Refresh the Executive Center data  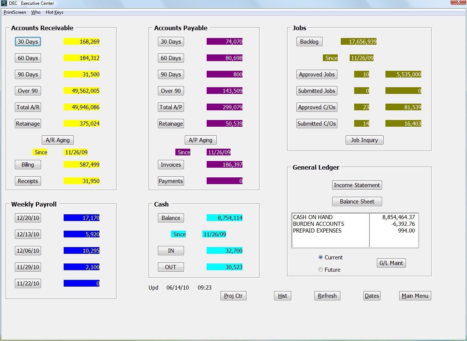pyautogui.click(x=327, y=296)
